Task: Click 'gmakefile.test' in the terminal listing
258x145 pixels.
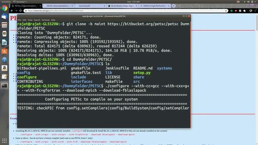Action: [x=86, y=72]
